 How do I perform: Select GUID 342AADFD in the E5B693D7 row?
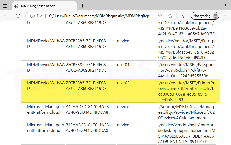88,128
